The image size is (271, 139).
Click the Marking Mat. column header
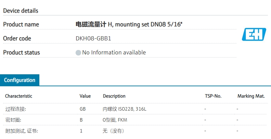coord(251,96)
